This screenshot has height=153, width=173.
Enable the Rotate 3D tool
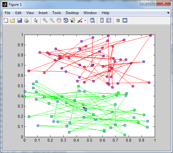[66, 20]
